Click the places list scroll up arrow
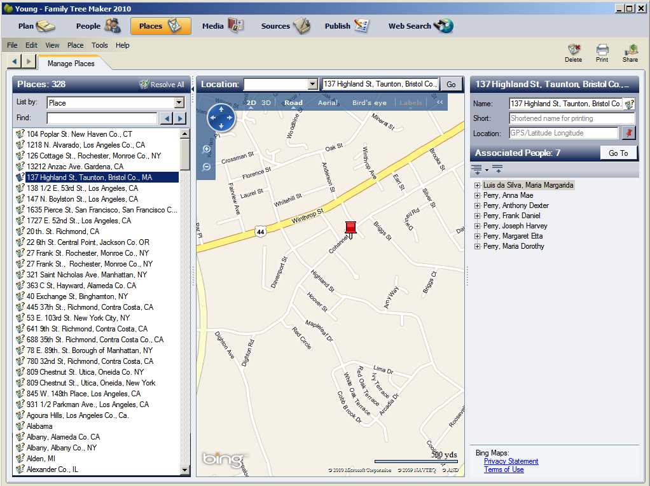 [x=185, y=134]
